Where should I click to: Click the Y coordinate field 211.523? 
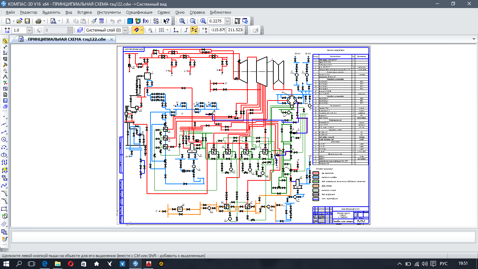click(235, 30)
